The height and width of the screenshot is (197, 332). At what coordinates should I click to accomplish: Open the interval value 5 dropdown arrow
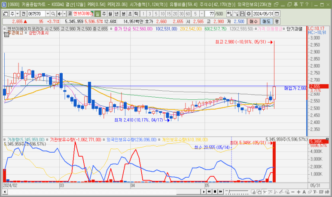202,14
